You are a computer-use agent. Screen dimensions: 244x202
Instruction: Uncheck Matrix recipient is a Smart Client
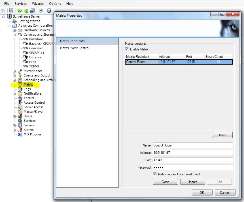coord(155,174)
